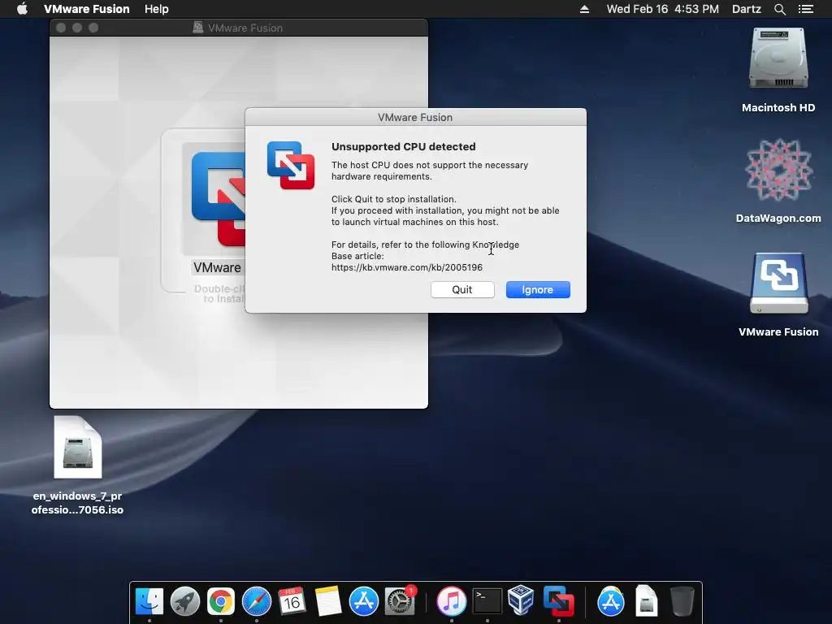Open System Preferences from the Dock

(x=400, y=601)
